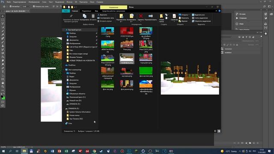Click the Rename (Переименовать) icon
Image resolution: width=274 pixels, height=154 pixels.
(150, 16)
